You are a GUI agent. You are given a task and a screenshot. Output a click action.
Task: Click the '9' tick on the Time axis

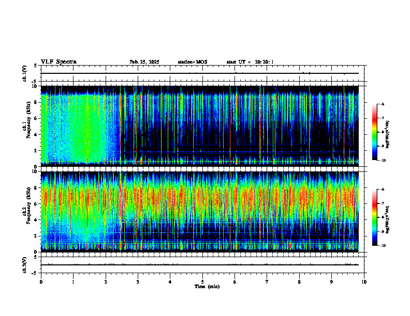click(331, 282)
